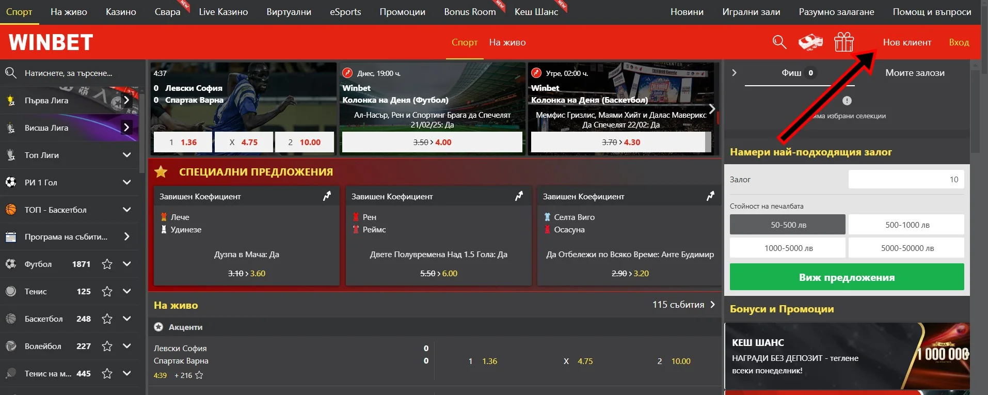Click boosted odds icon on Селта Виго card
Image resolution: width=988 pixels, height=395 pixels.
710,196
